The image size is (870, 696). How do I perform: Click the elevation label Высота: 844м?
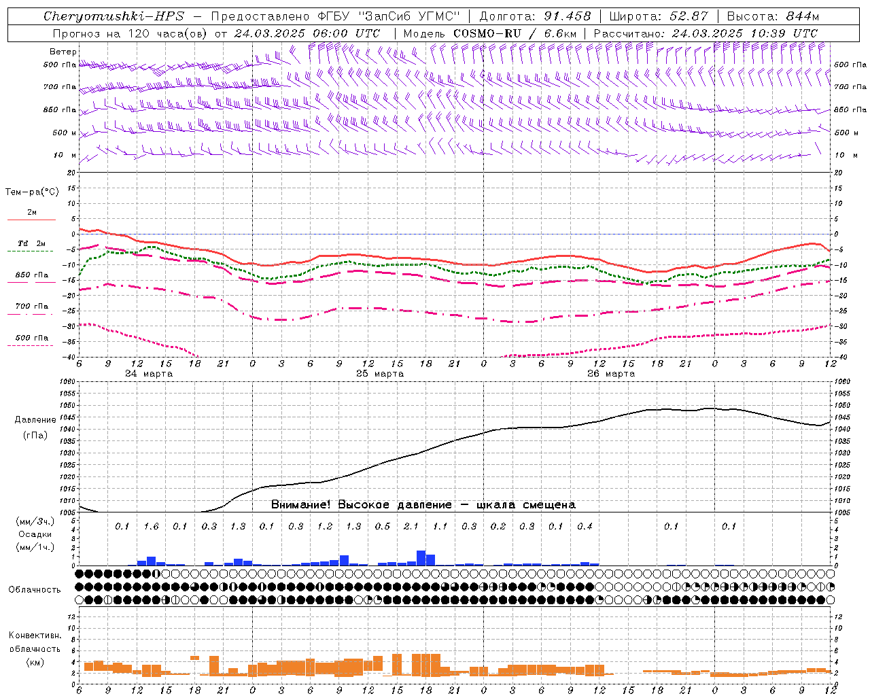point(773,16)
